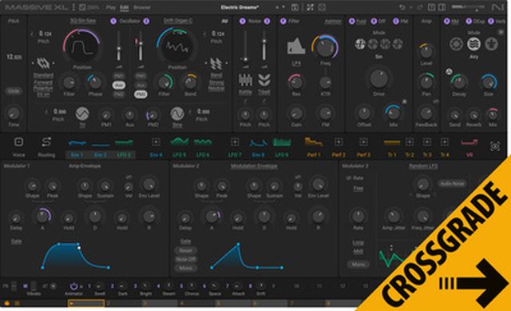Select the first reverb Mode icon
Screen dimensions: 511x311
click(x=456, y=44)
